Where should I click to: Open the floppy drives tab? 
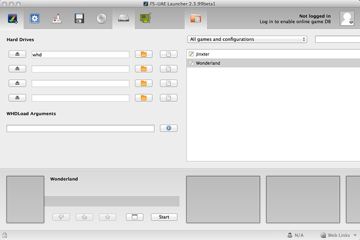pyautogui.click(x=79, y=19)
